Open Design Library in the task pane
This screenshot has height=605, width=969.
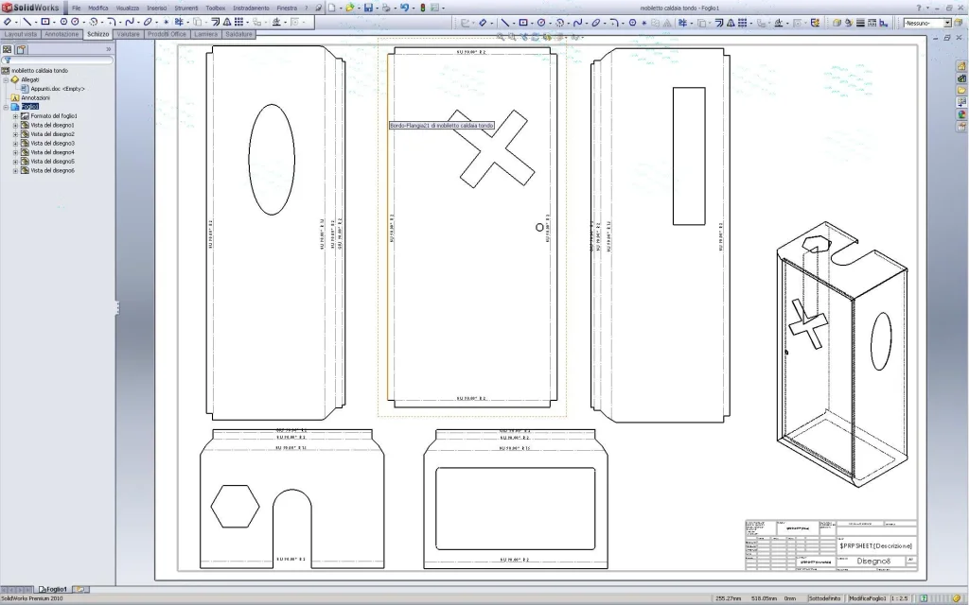pos(961,78)
